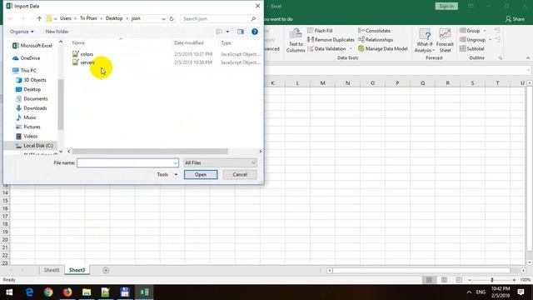Open the view options dropdown arrow
Image resolution: width=533 pixels, height=300 pixels.
coord(227,32)
